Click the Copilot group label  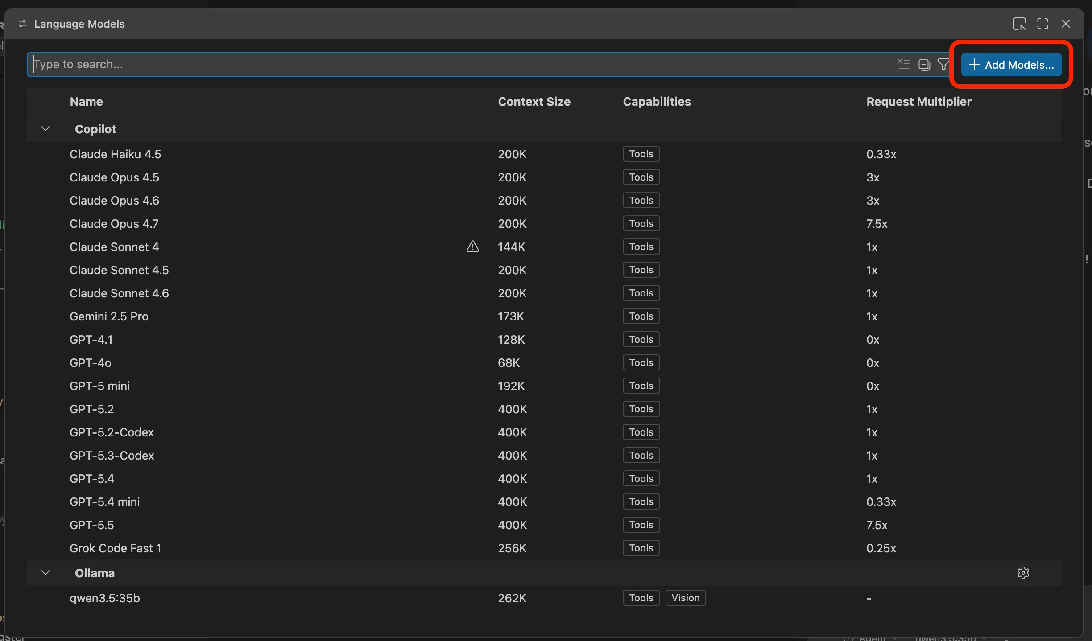pyautogui.click(x=95, y=129)
